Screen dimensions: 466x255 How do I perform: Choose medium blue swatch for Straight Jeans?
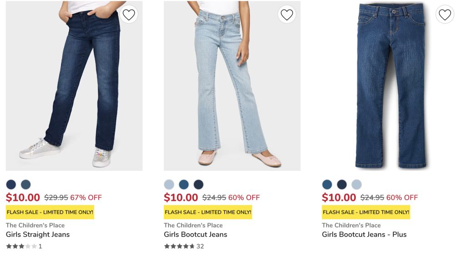point(25,185)
